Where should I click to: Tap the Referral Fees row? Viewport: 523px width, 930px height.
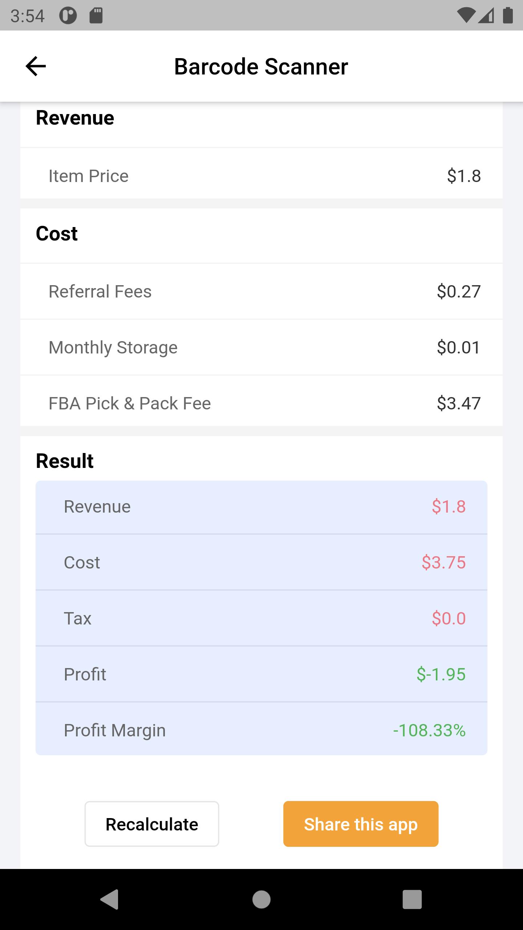[x=261, y=291]
